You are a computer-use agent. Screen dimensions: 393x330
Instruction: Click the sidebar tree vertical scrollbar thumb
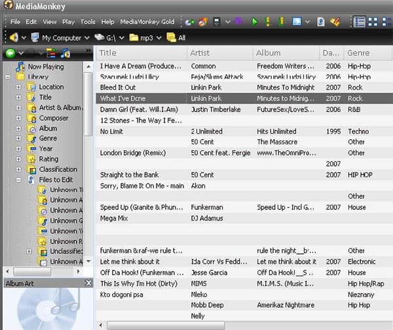pyautogui.click(x=88, y=104)
